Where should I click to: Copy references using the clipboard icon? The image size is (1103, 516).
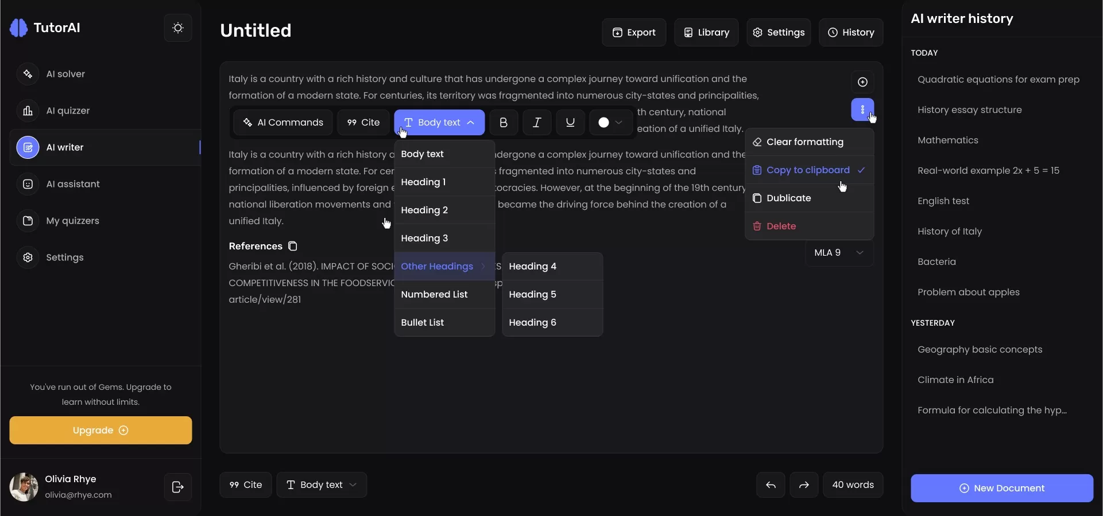(293, 247)
